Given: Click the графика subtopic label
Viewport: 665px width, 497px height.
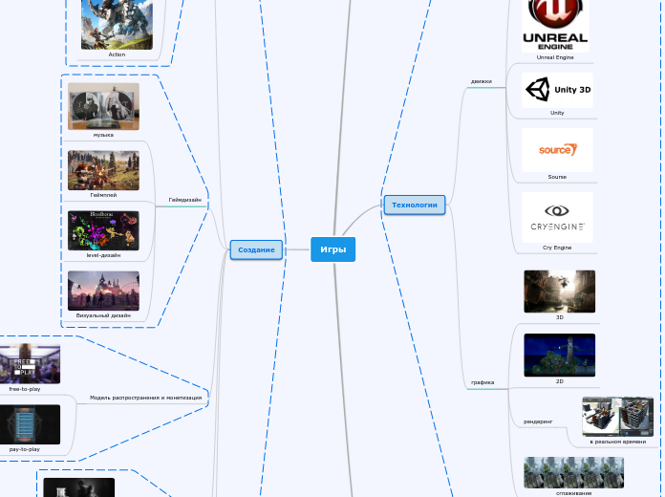Looking at the screenshot, I should pyautogui.click(x=483, y=382).
